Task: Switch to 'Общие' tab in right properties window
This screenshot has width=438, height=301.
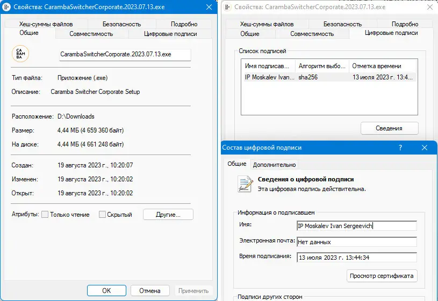Action: click(250, 34)
